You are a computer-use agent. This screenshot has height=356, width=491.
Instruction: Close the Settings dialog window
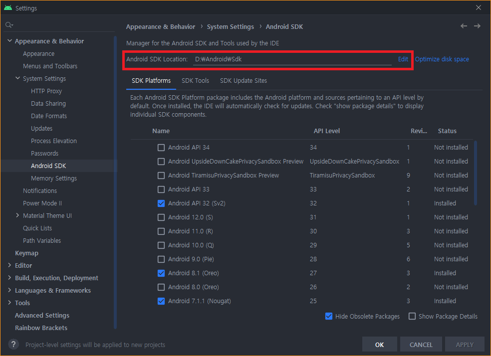click(x=479, y=7)
